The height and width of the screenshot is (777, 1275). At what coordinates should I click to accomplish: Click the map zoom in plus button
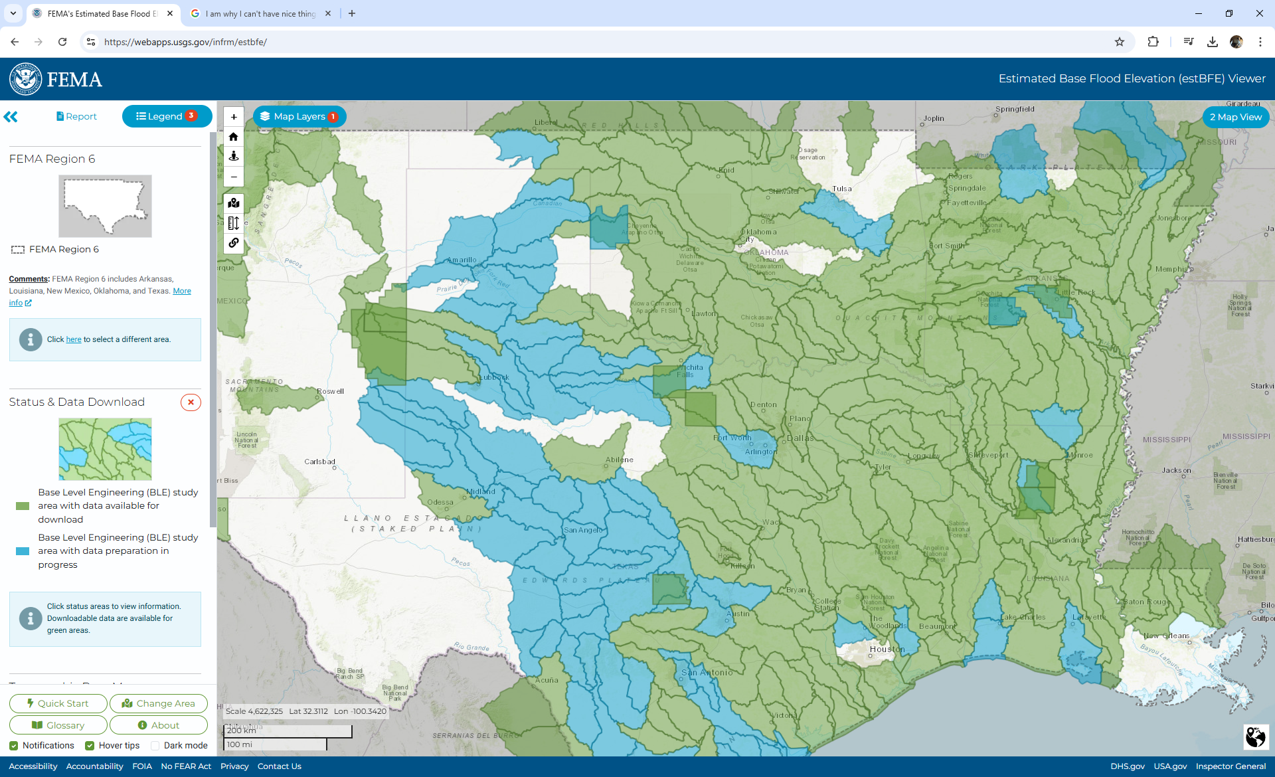point(234,117)
